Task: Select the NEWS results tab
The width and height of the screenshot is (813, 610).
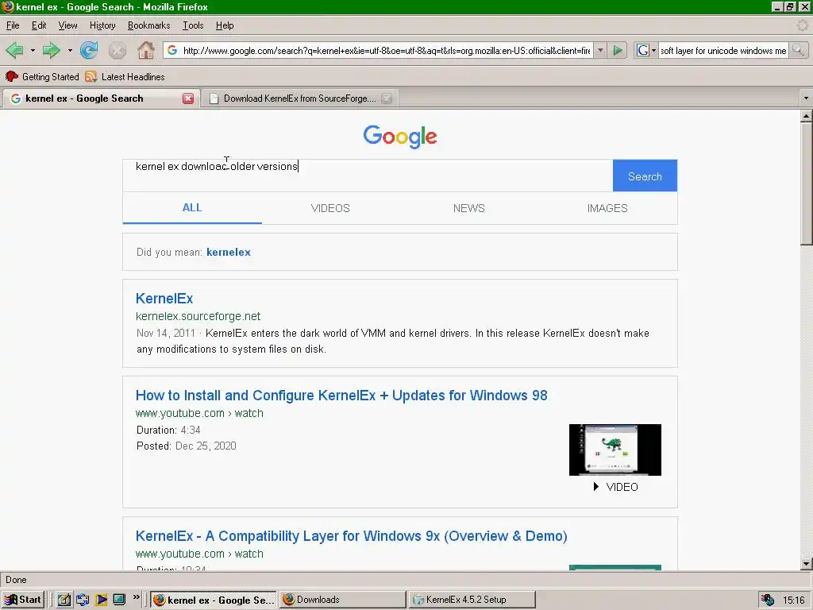Action: click(468, 208)
